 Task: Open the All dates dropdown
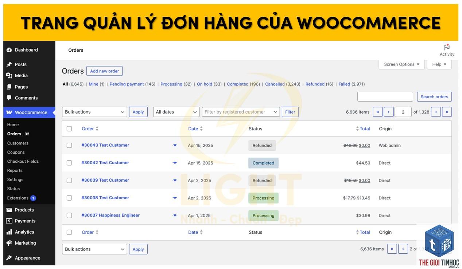176,112
